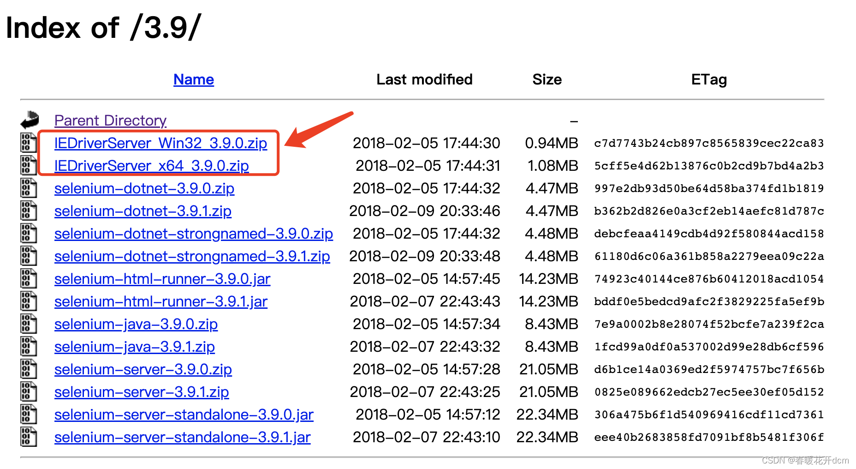Open selenium-dotnet-strongnamed-3.9.0.zip link

194,234
